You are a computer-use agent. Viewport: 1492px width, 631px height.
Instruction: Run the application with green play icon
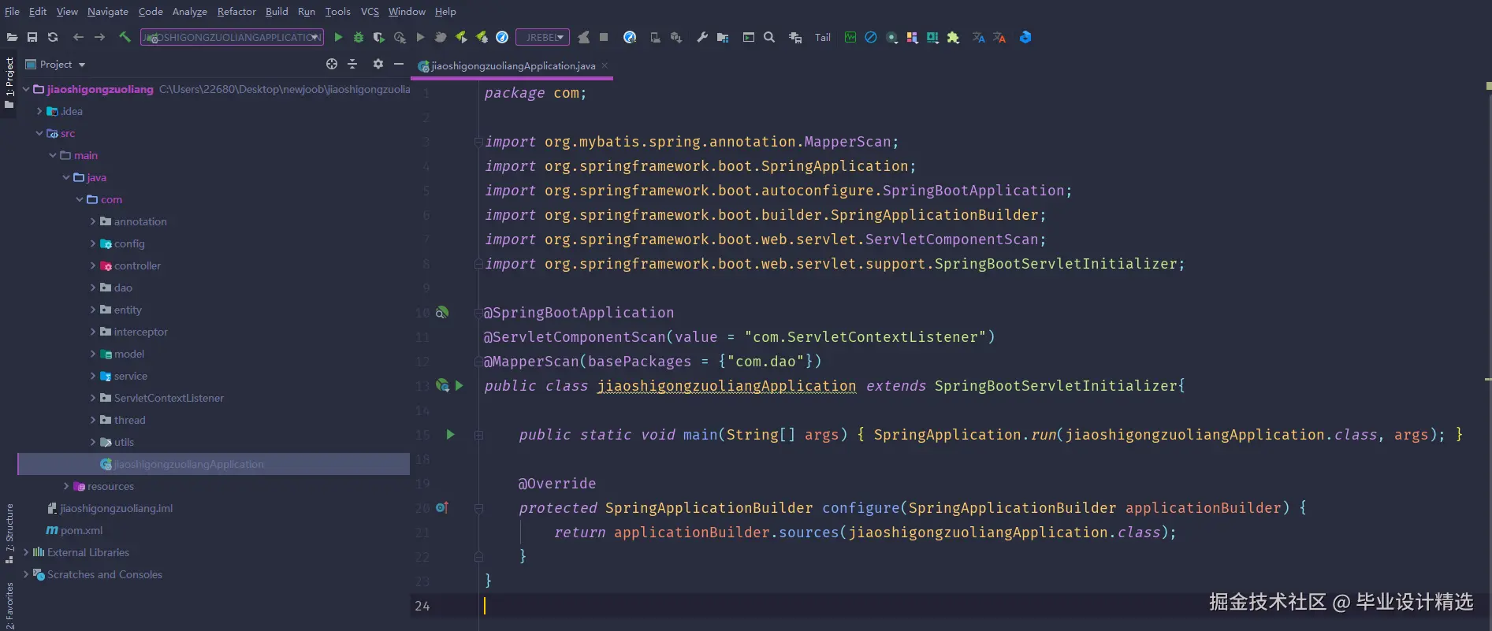(338, 37)
